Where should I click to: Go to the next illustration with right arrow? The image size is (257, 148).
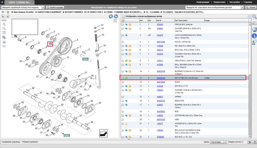[116, 16]
